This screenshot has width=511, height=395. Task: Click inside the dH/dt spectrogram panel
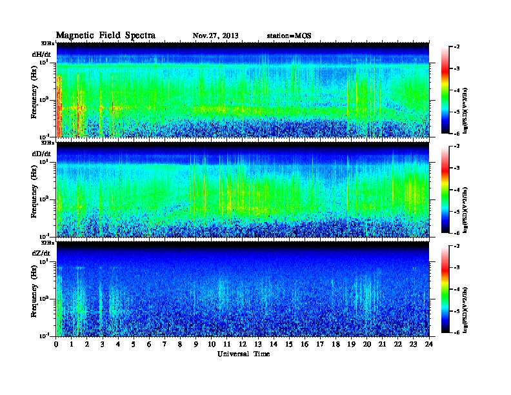tap(243, 90)
